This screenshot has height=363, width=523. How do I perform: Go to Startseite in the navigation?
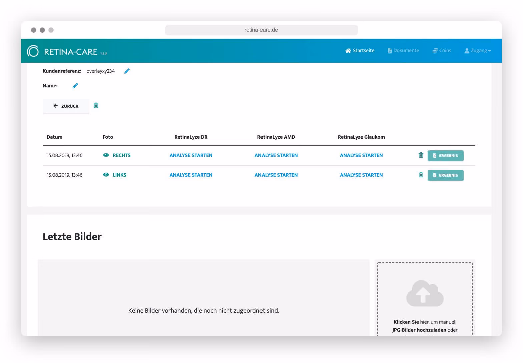(360, 51)
